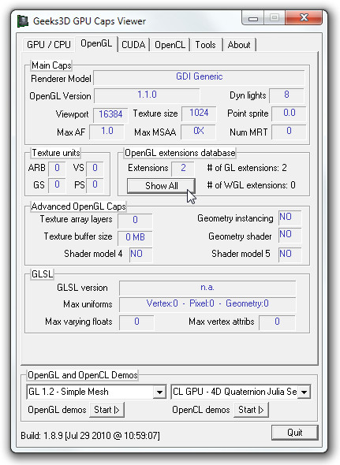
Task: Click the Max varying floats value
Action: pyautogui.click(x=136, y=322)
